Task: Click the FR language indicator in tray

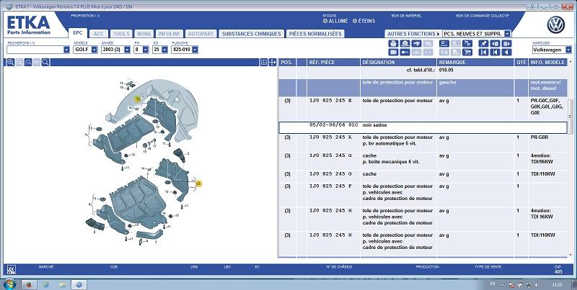Action: pyautogui.click(x=493, y=284)
